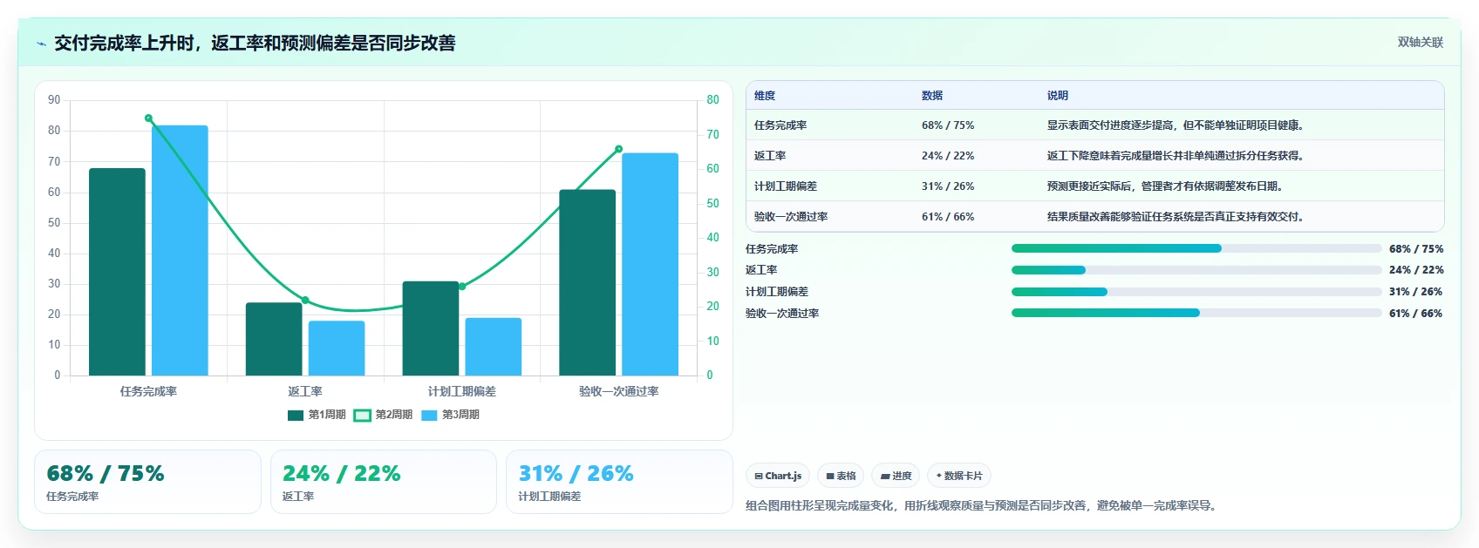Viewport: 1479px width, 548px height.
Task: Click the 24% / 22% table cell
Action: tap(948, 156)
